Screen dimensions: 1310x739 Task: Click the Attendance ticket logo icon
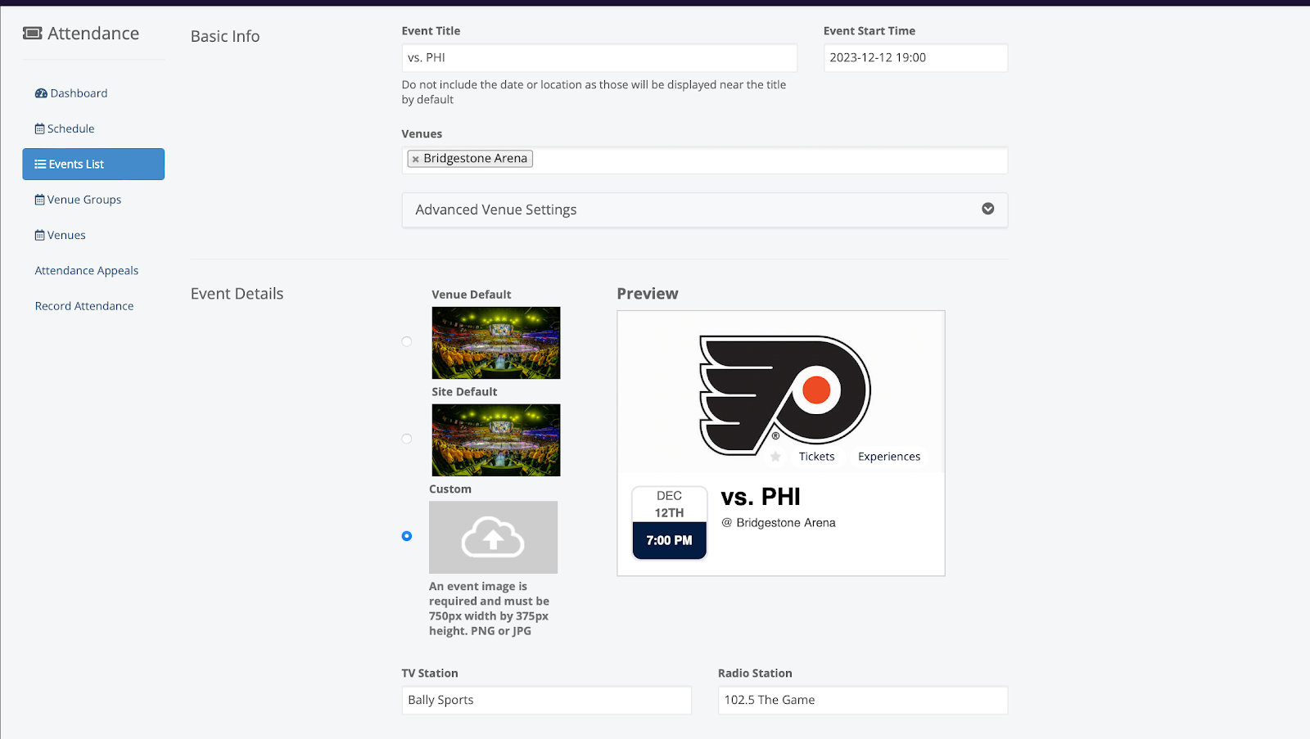pos(33,34)
